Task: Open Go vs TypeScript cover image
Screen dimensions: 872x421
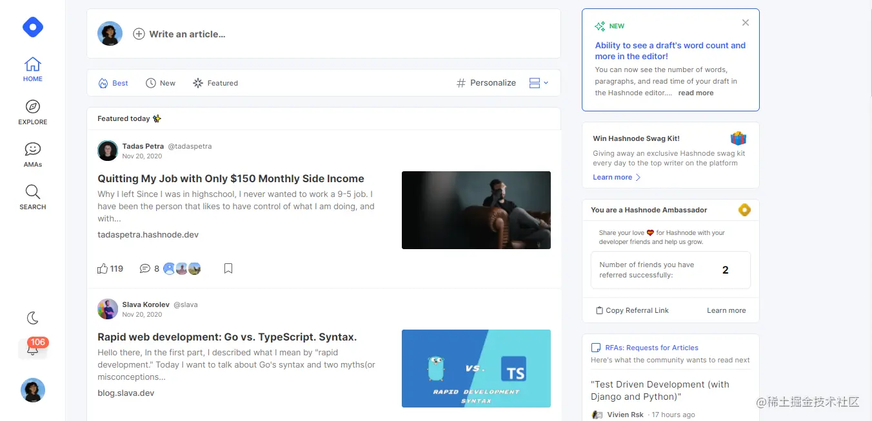Action: click(476, 368)
